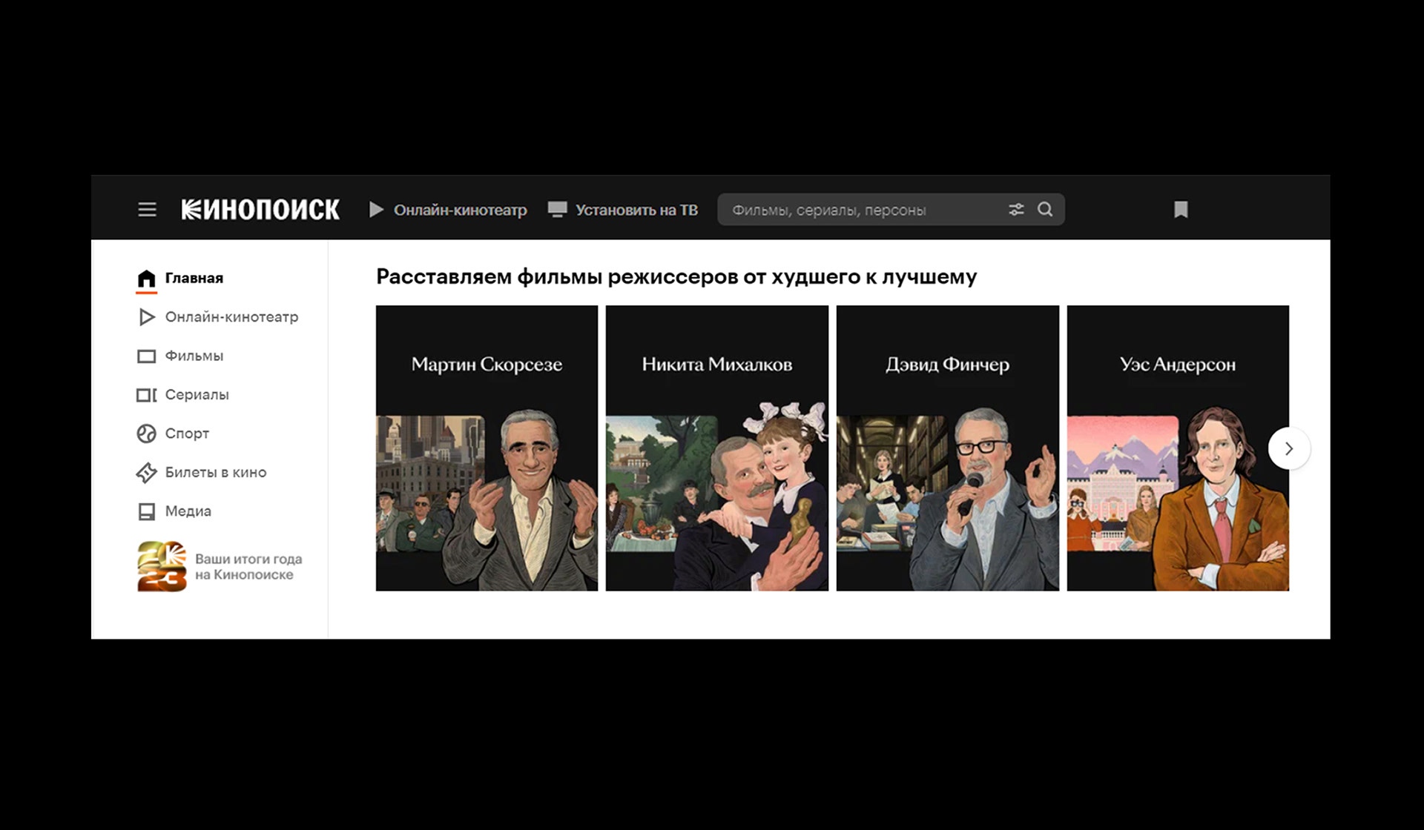This screenshot has width=1424, height=830.
Task: Open Онлайн-кинотеатр in the sidebar
Action: (231, 317)
